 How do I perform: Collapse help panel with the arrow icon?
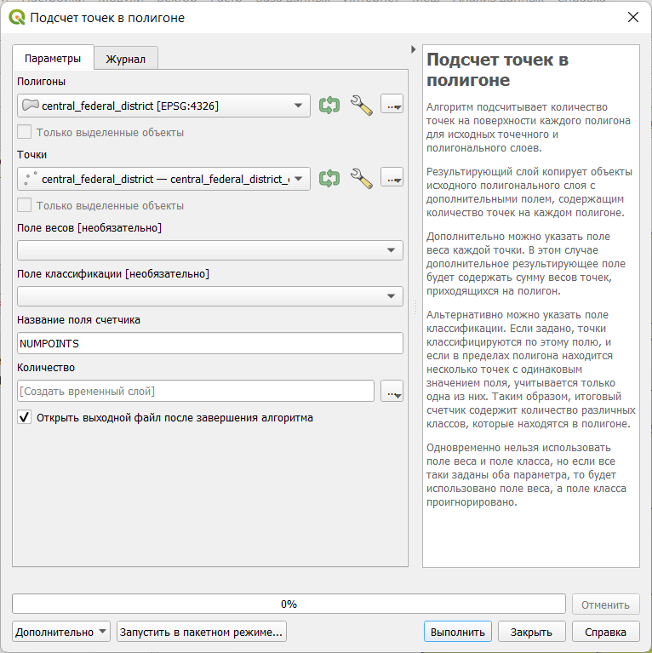pyautogui.click(x=413, y=49)
